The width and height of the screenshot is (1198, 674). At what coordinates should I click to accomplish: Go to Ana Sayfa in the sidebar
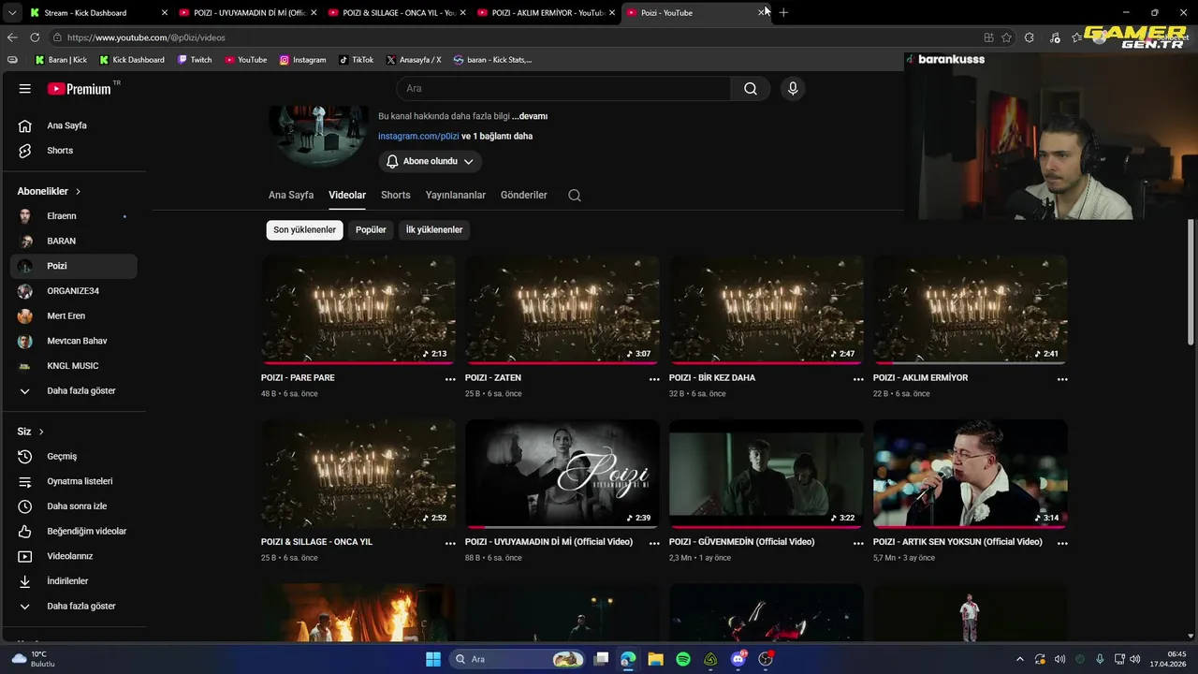[x=73, y=125]
